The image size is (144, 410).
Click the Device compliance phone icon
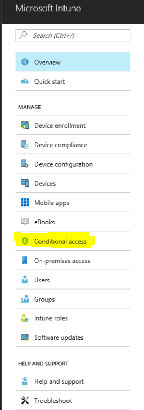click(25, 145)
